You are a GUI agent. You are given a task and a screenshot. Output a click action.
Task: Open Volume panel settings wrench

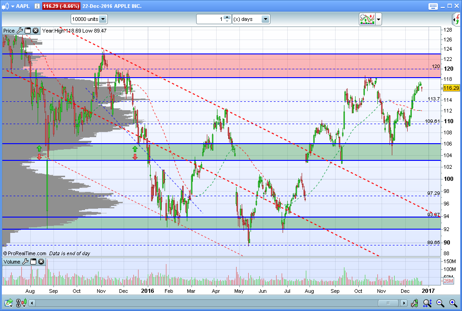click(26, 261)
